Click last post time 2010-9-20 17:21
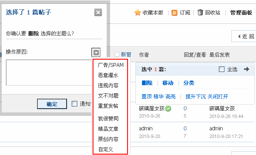This screenshot has width=256, height=155. click(x=226, y=136)
